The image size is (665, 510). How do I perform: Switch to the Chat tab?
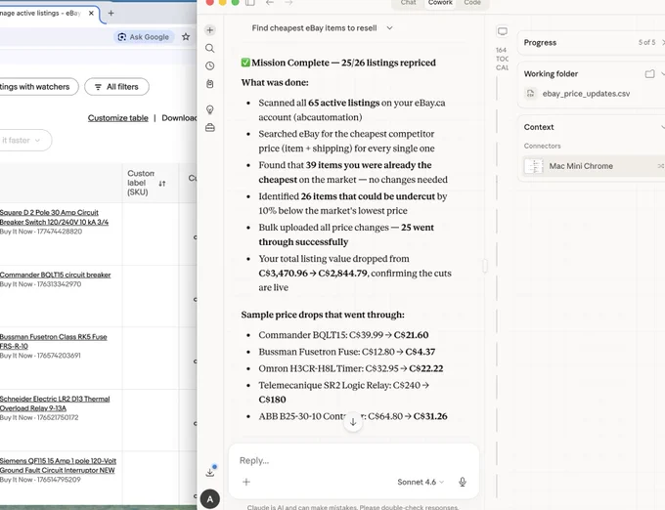[408, 3]
